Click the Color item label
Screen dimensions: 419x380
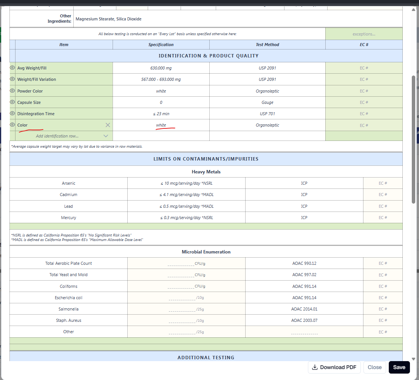tap(22, 125)
